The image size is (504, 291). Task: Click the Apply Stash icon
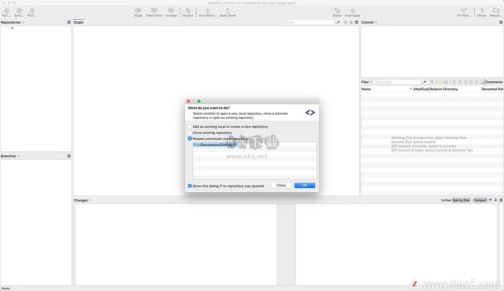pyautogui.click(x=228, y=11)
